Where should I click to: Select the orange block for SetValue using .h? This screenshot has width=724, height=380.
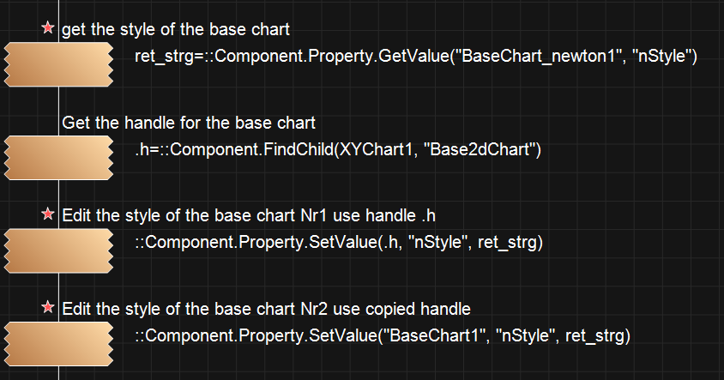[58, 250]
